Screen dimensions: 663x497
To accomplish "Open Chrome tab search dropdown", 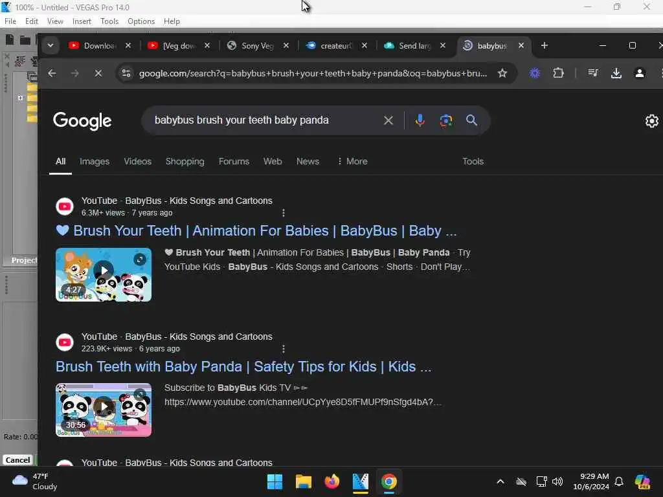I will 51,46.
